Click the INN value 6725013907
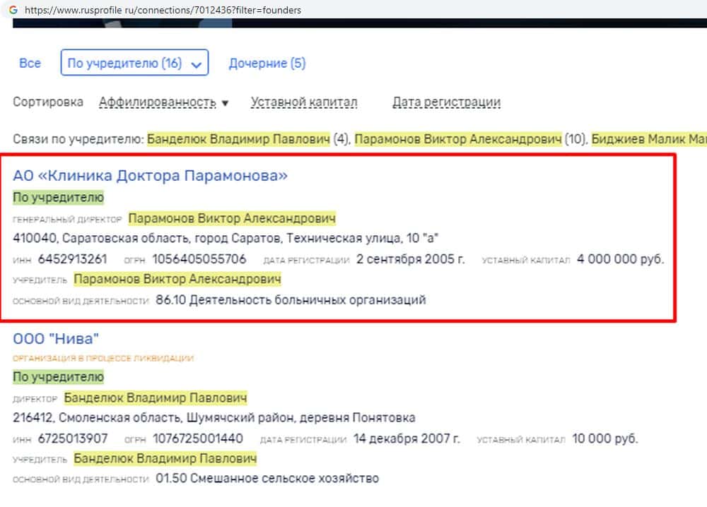707x507 pixels. [73, 439]
